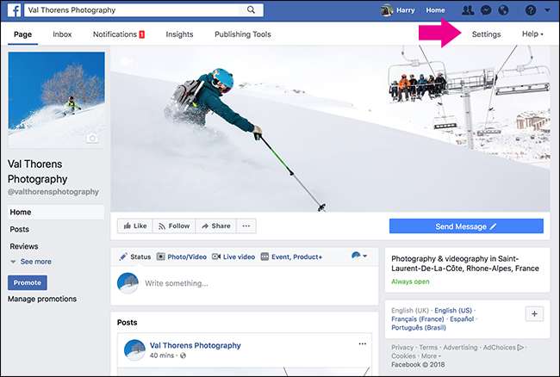Expand the More footer link
The height and width of the screenshot is (377, 560).
point(431,355)
